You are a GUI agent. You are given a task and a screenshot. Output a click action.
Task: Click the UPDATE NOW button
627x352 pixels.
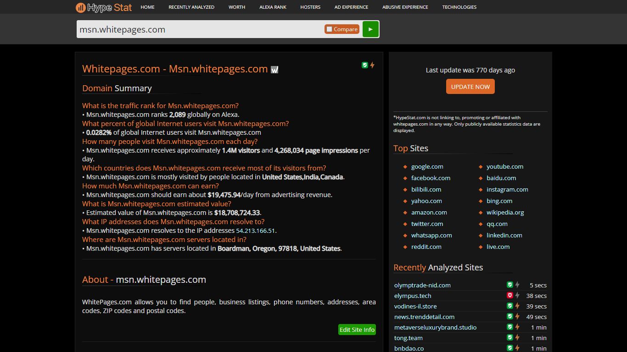470,87
